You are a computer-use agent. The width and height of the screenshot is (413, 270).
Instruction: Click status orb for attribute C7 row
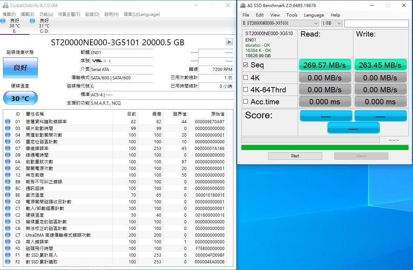(8, 235)
